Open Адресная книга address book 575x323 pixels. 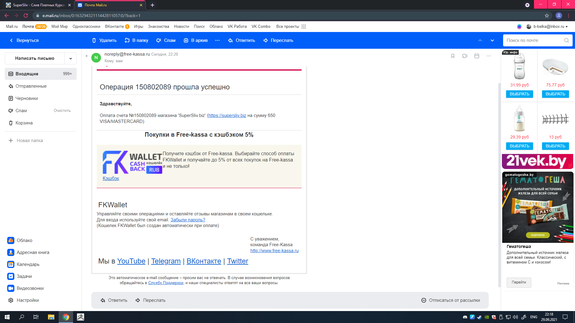click(x=28, y=252)
